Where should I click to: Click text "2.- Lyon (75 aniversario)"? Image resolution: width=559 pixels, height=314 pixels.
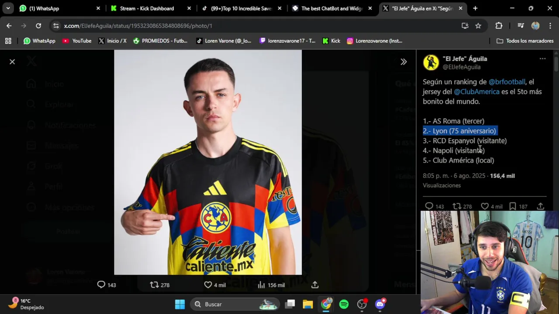[459, 131]
